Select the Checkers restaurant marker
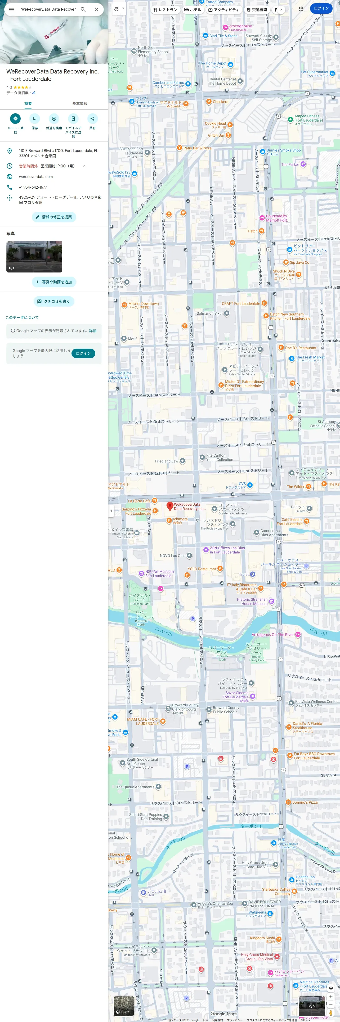Viewport: 340px width, 1022px height. tap(209, 102)
